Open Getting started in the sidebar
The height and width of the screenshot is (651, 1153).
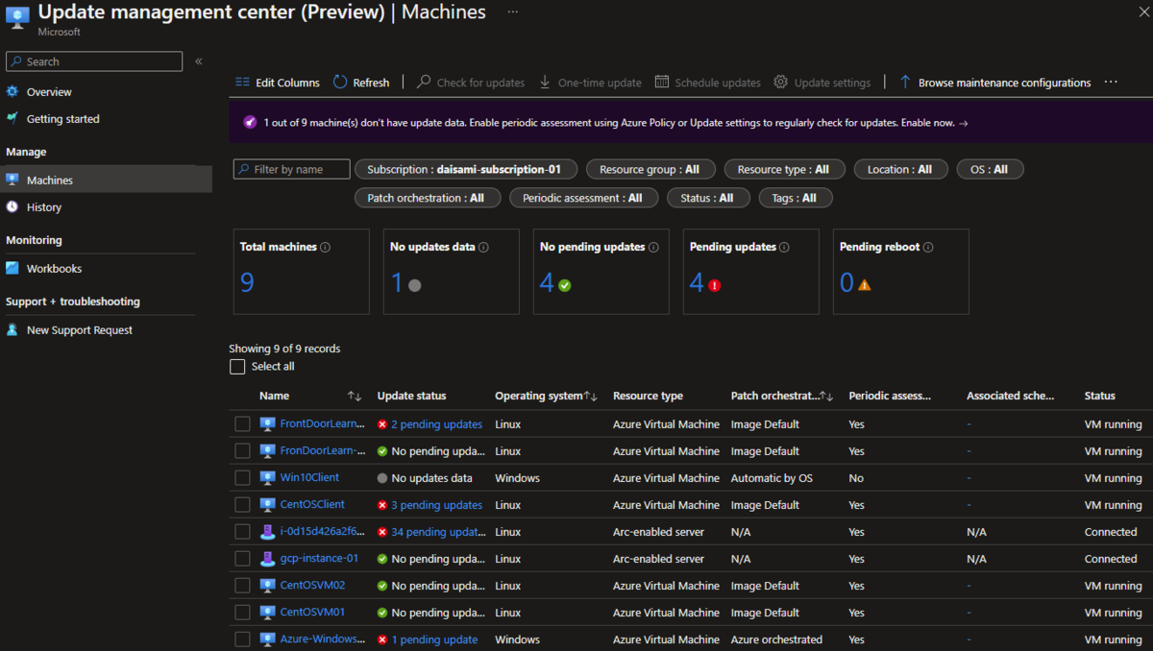[63, 119]
